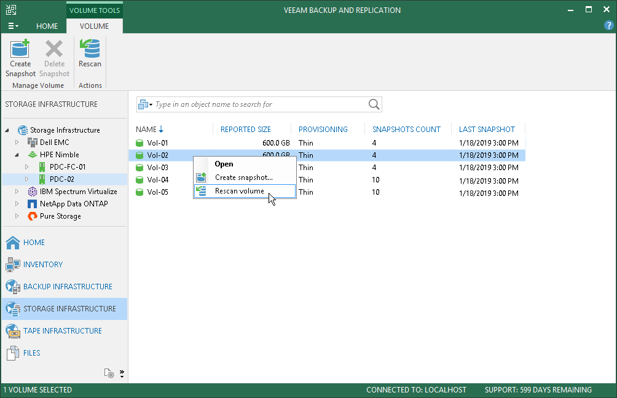Viewport: 617px width, 398px height.
Task: Select the Vol-05 volume icon
Action: pyautogui.click(x=140, y=192)
